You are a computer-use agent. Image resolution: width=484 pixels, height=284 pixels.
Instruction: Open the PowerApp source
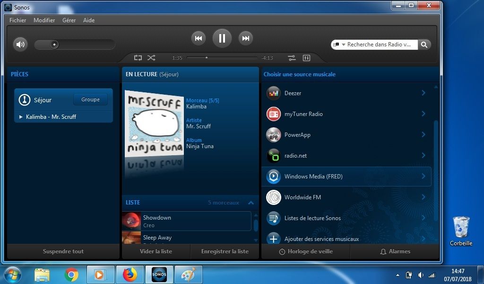tap(346, 135)
